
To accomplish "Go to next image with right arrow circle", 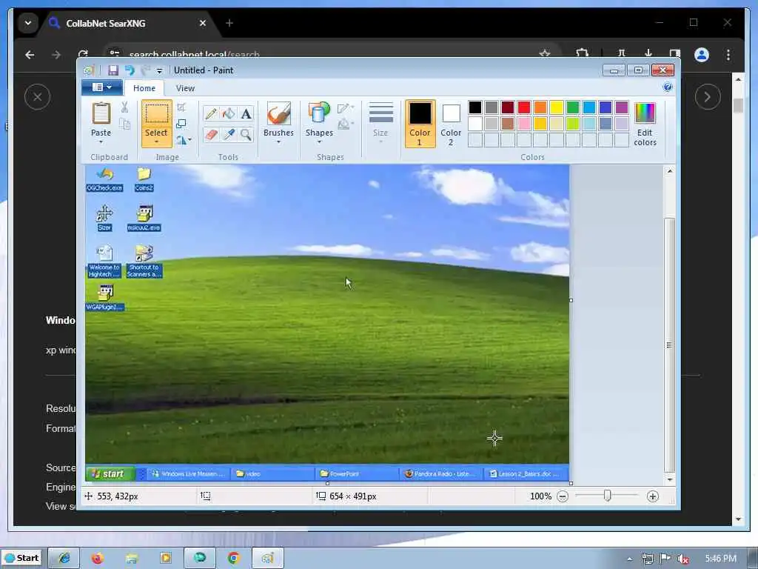I will pos(708,97).
